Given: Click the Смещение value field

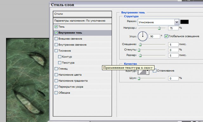Looking at the screenshot, I should point(173,44).
